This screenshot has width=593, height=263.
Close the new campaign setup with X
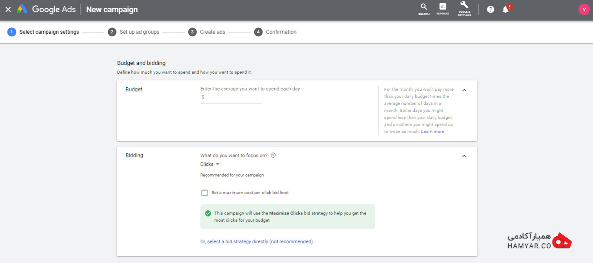click(x=8, y=10)
